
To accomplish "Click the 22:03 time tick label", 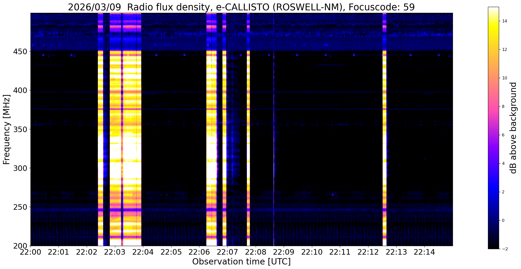I will coord(115,252).
